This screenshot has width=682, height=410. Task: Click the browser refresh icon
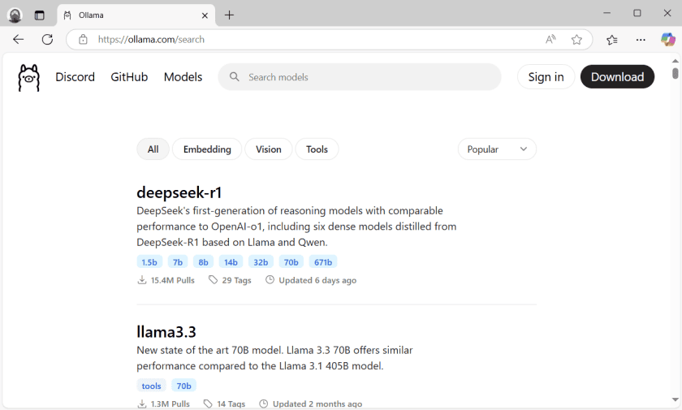47,39
